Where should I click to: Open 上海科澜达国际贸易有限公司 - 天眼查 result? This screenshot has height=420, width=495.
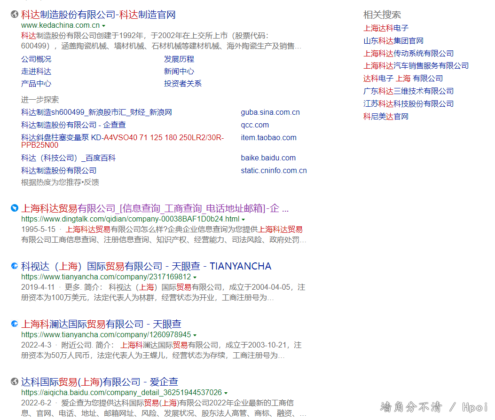click(x=101, y=324)
